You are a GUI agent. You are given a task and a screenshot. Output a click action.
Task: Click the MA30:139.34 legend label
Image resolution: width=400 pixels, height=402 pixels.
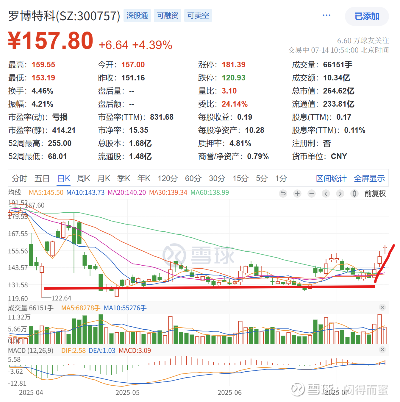(168, 192)
